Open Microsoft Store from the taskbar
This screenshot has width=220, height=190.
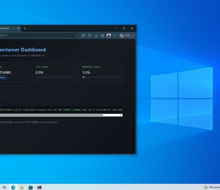[x=30, y=187]
